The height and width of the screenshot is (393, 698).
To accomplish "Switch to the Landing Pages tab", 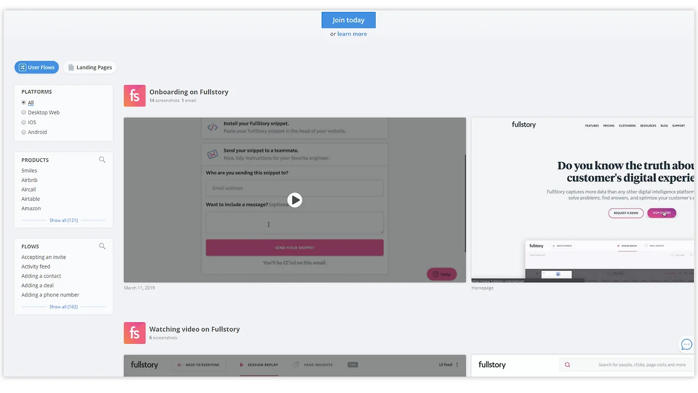I will [x=89, y=68].
